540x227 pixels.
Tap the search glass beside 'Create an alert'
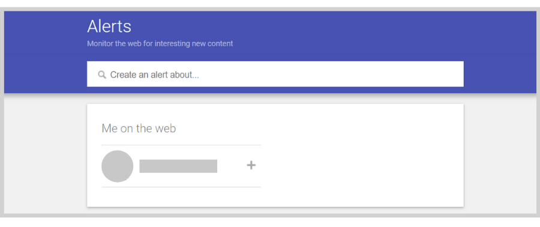102,74
